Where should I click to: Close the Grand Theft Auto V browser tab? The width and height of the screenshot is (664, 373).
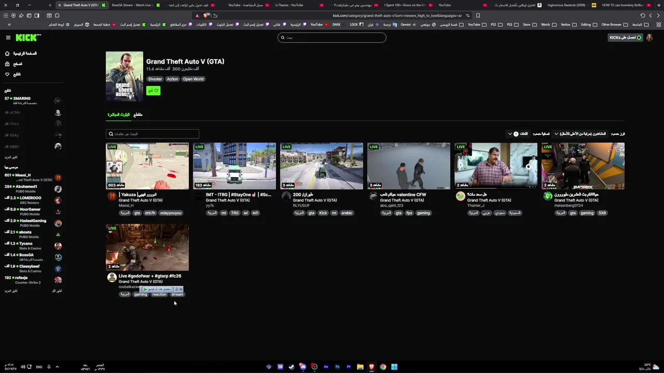point(59,5)
